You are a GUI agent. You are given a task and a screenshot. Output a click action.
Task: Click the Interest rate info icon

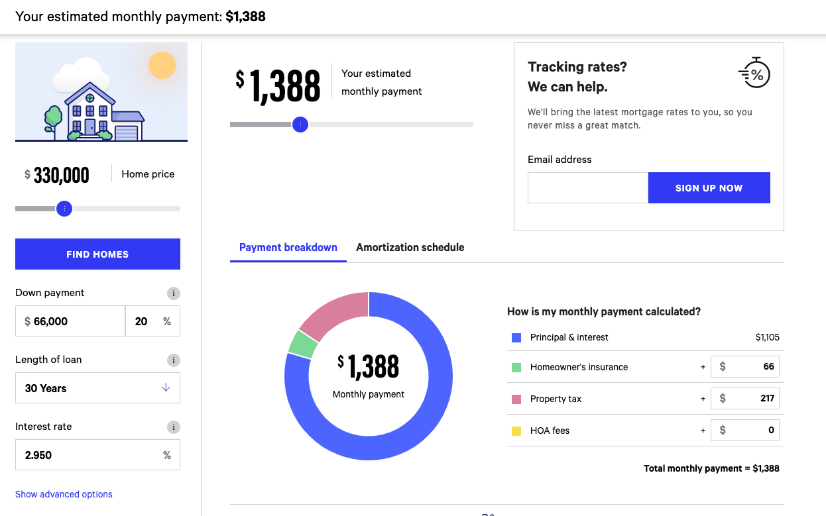point(174,427)
